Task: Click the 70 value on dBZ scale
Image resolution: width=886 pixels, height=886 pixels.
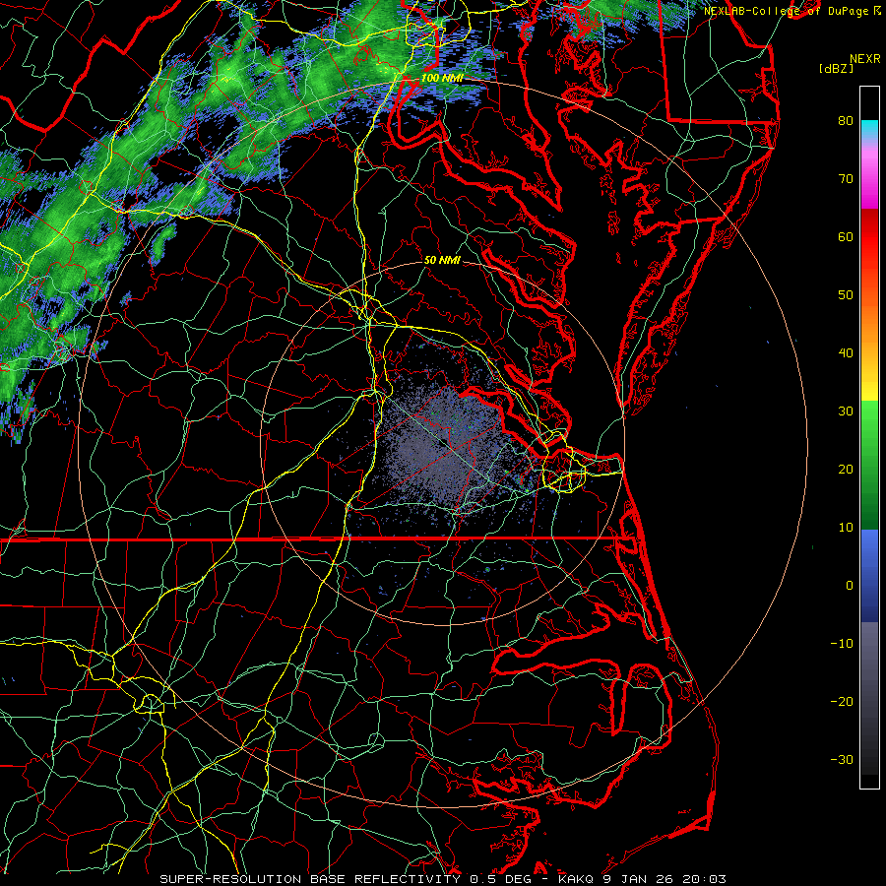Action: coord(846,179)
